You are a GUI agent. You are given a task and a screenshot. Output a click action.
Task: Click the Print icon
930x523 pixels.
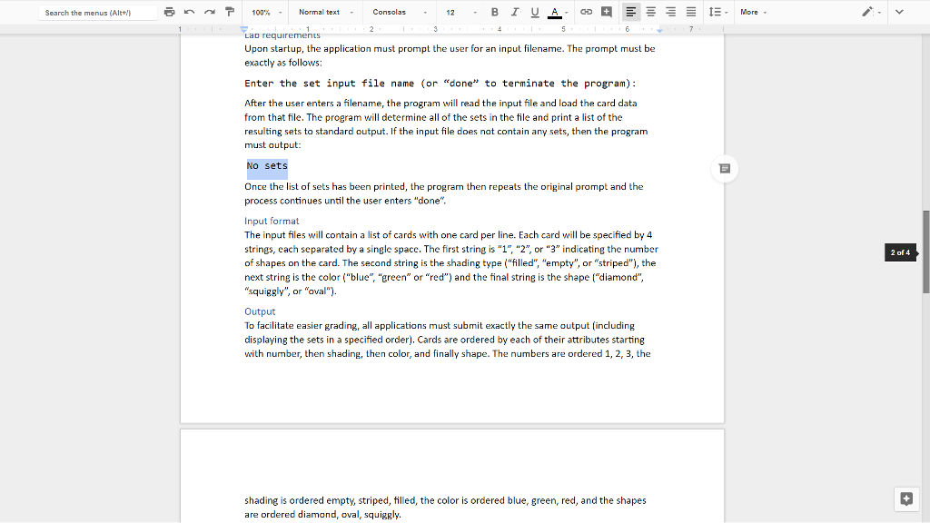click(170, 12)
